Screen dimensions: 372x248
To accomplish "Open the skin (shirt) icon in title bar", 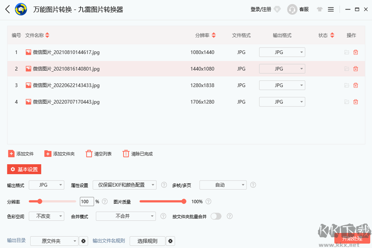I will (319, 9).
